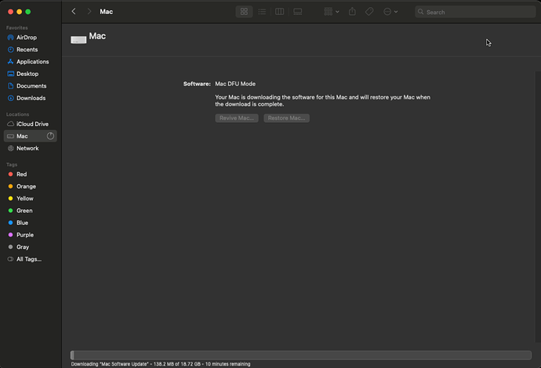Go forward with the forward arrow
The width and height of the screenshot is (541, 368).
89,12
